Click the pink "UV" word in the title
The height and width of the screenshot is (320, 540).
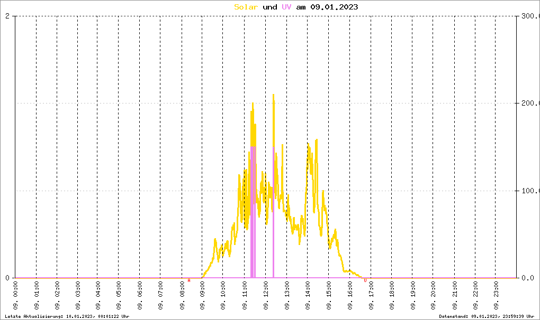pos(286,7)
